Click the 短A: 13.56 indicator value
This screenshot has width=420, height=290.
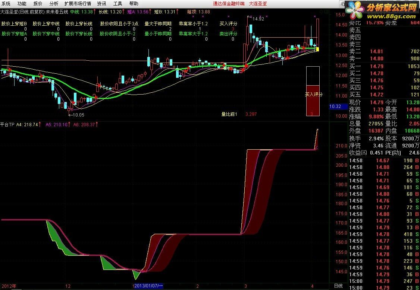tap(140, 12)
